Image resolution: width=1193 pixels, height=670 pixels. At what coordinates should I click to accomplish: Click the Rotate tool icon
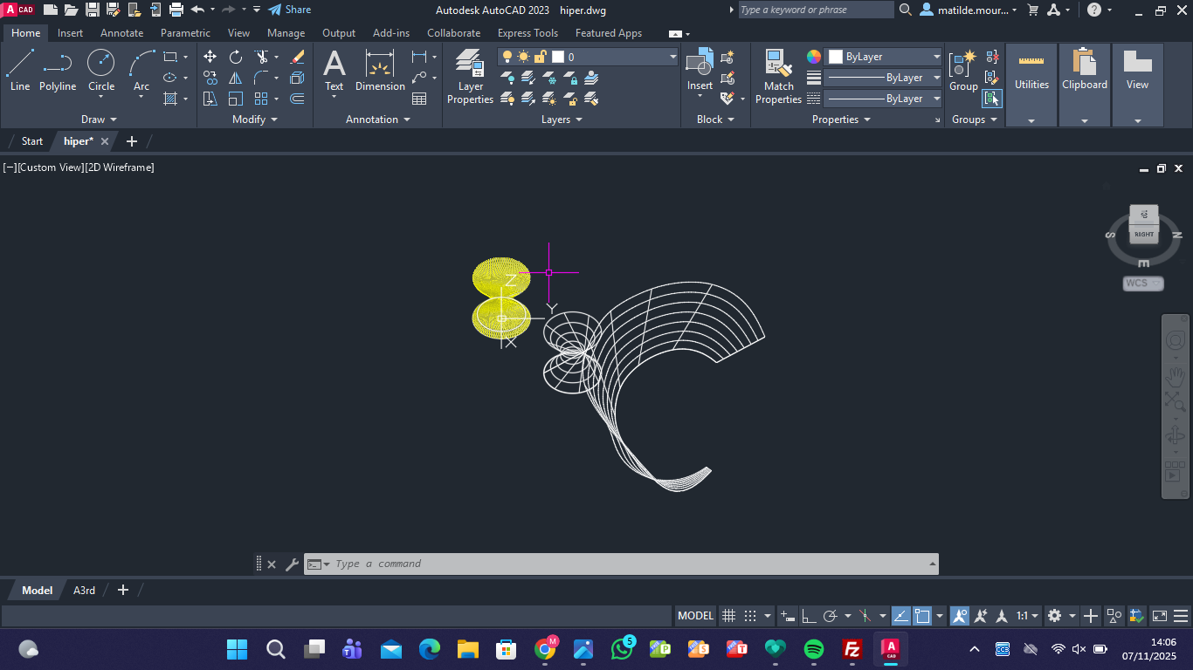tap(236, 57)
